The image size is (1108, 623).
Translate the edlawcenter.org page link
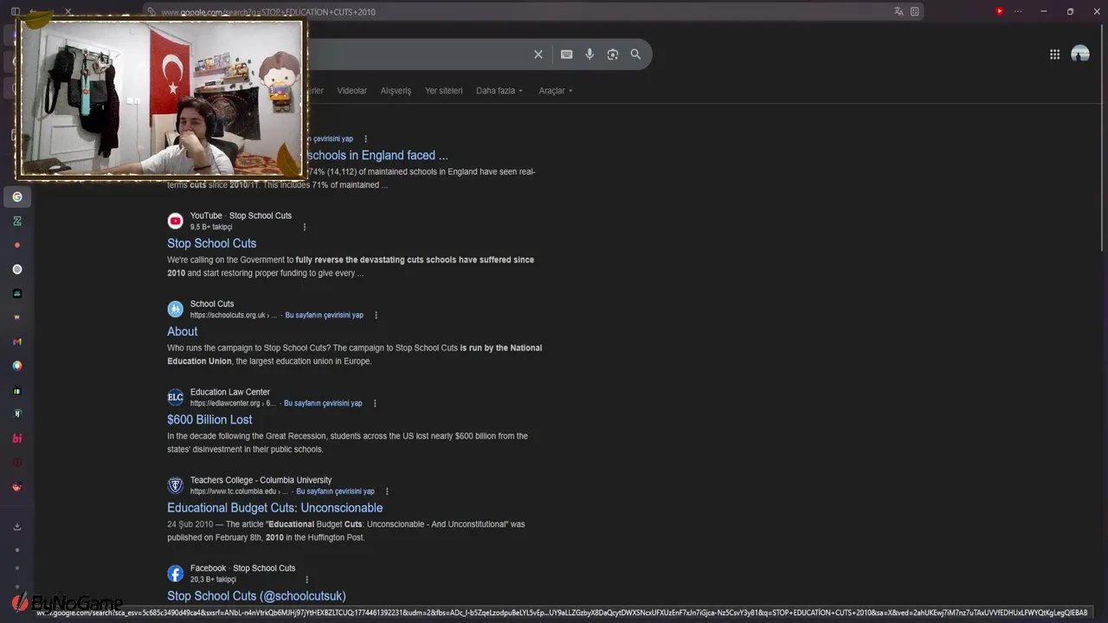point(323,403)
